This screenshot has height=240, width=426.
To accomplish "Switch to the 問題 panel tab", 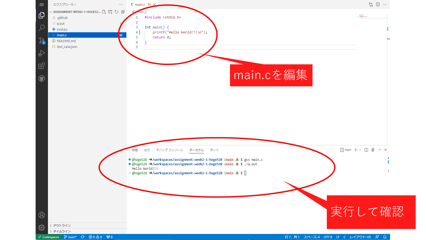I will coord(135,150).
